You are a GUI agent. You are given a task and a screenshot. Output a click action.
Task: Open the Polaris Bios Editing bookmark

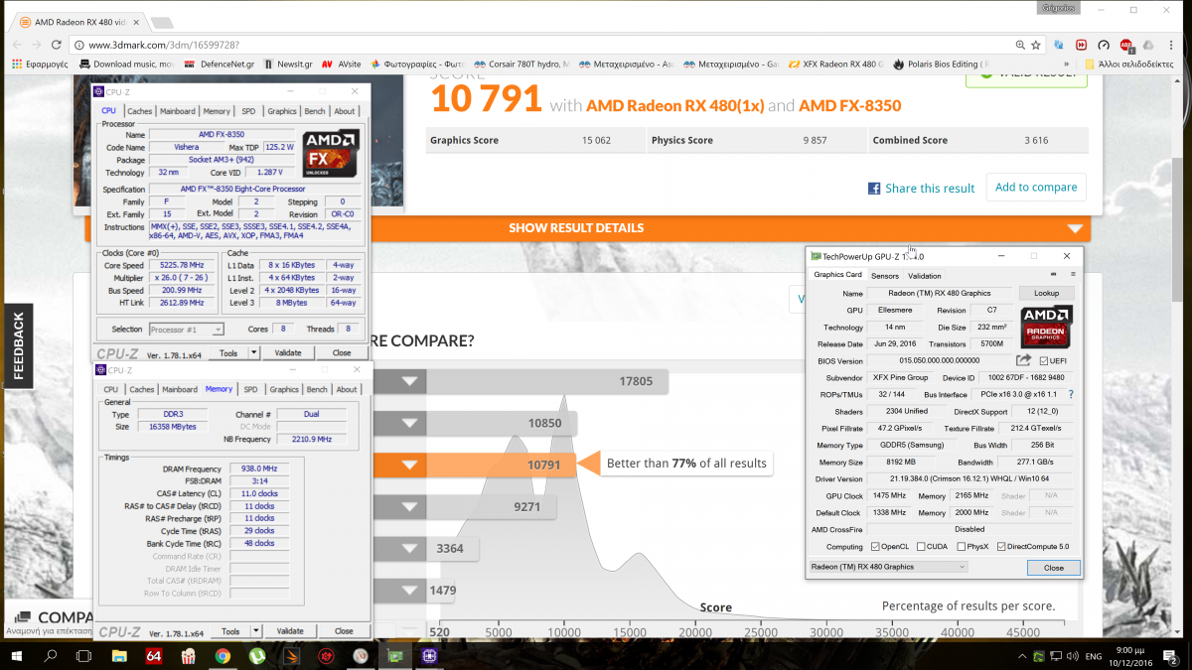point(941,64)
